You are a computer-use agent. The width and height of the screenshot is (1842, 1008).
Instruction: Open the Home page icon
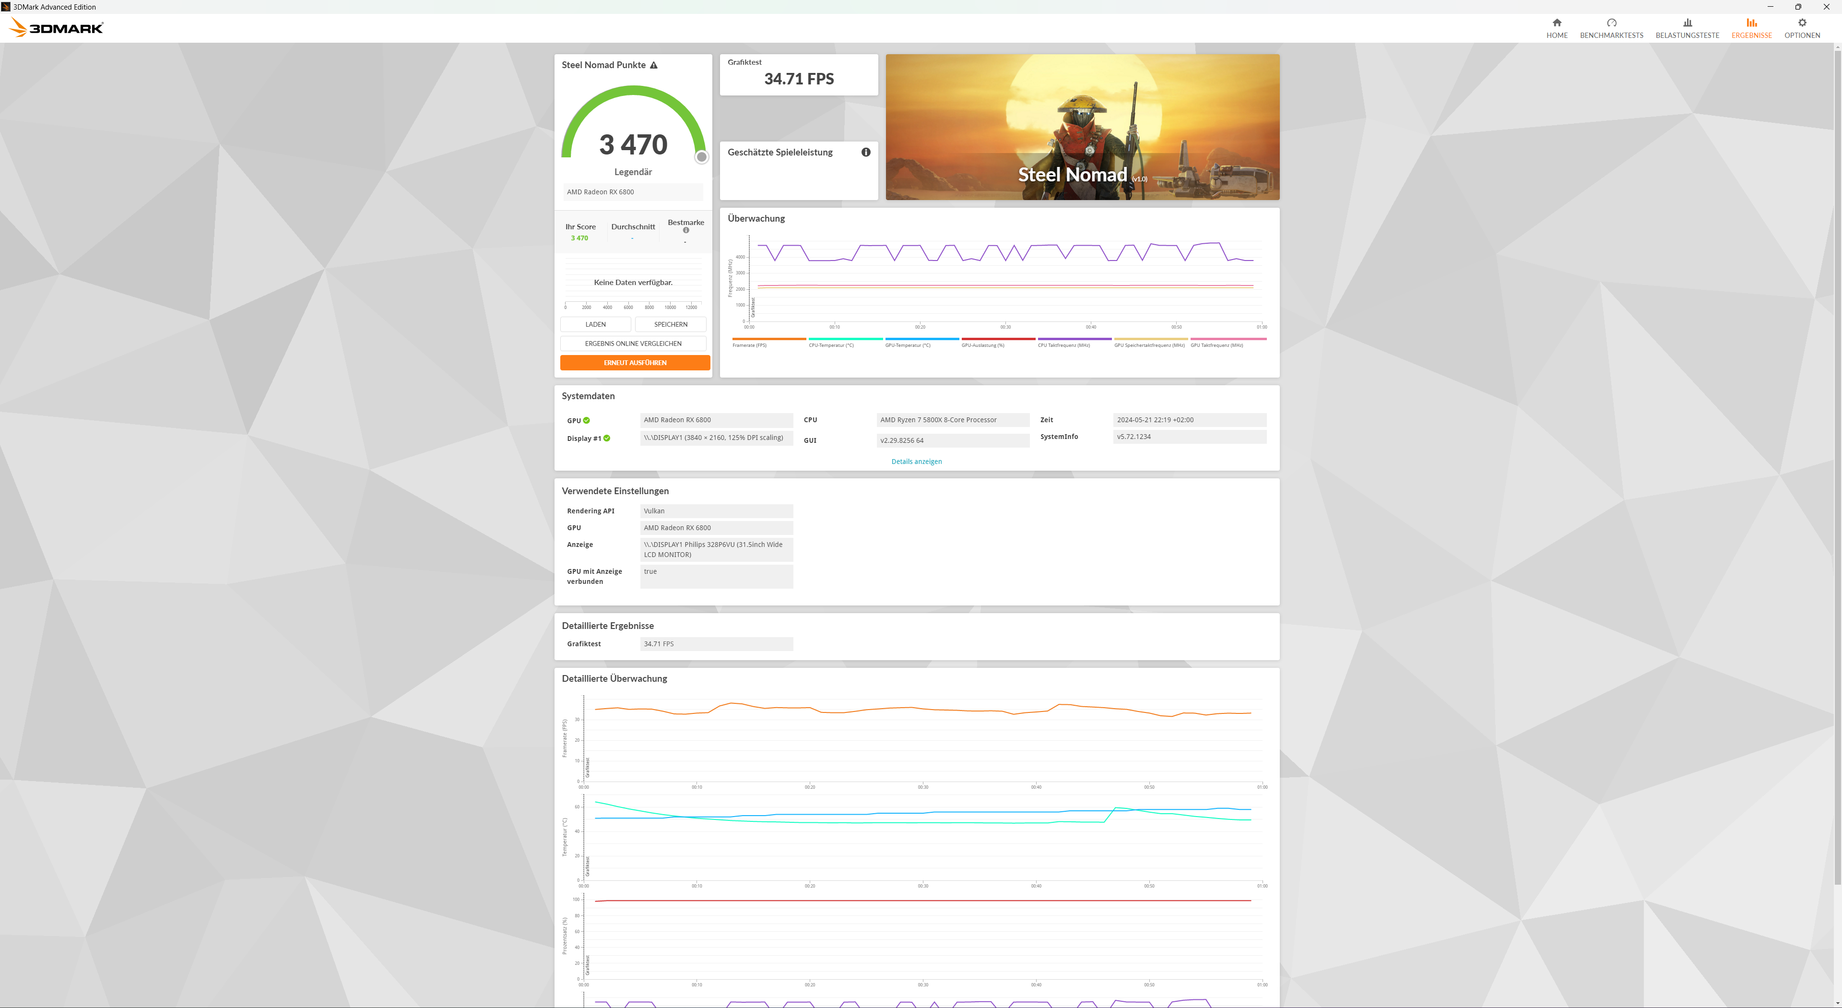coord(1556,23)
